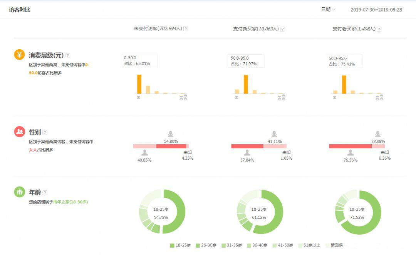Click the green 年龄 family icon
Screen dimensions: 416x260
(x=19, y=192)
